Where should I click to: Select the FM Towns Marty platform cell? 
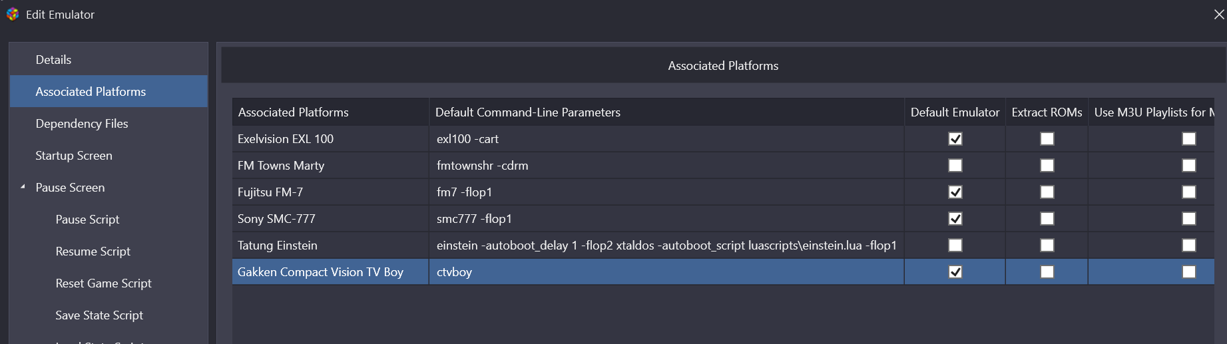click(330, 165)
